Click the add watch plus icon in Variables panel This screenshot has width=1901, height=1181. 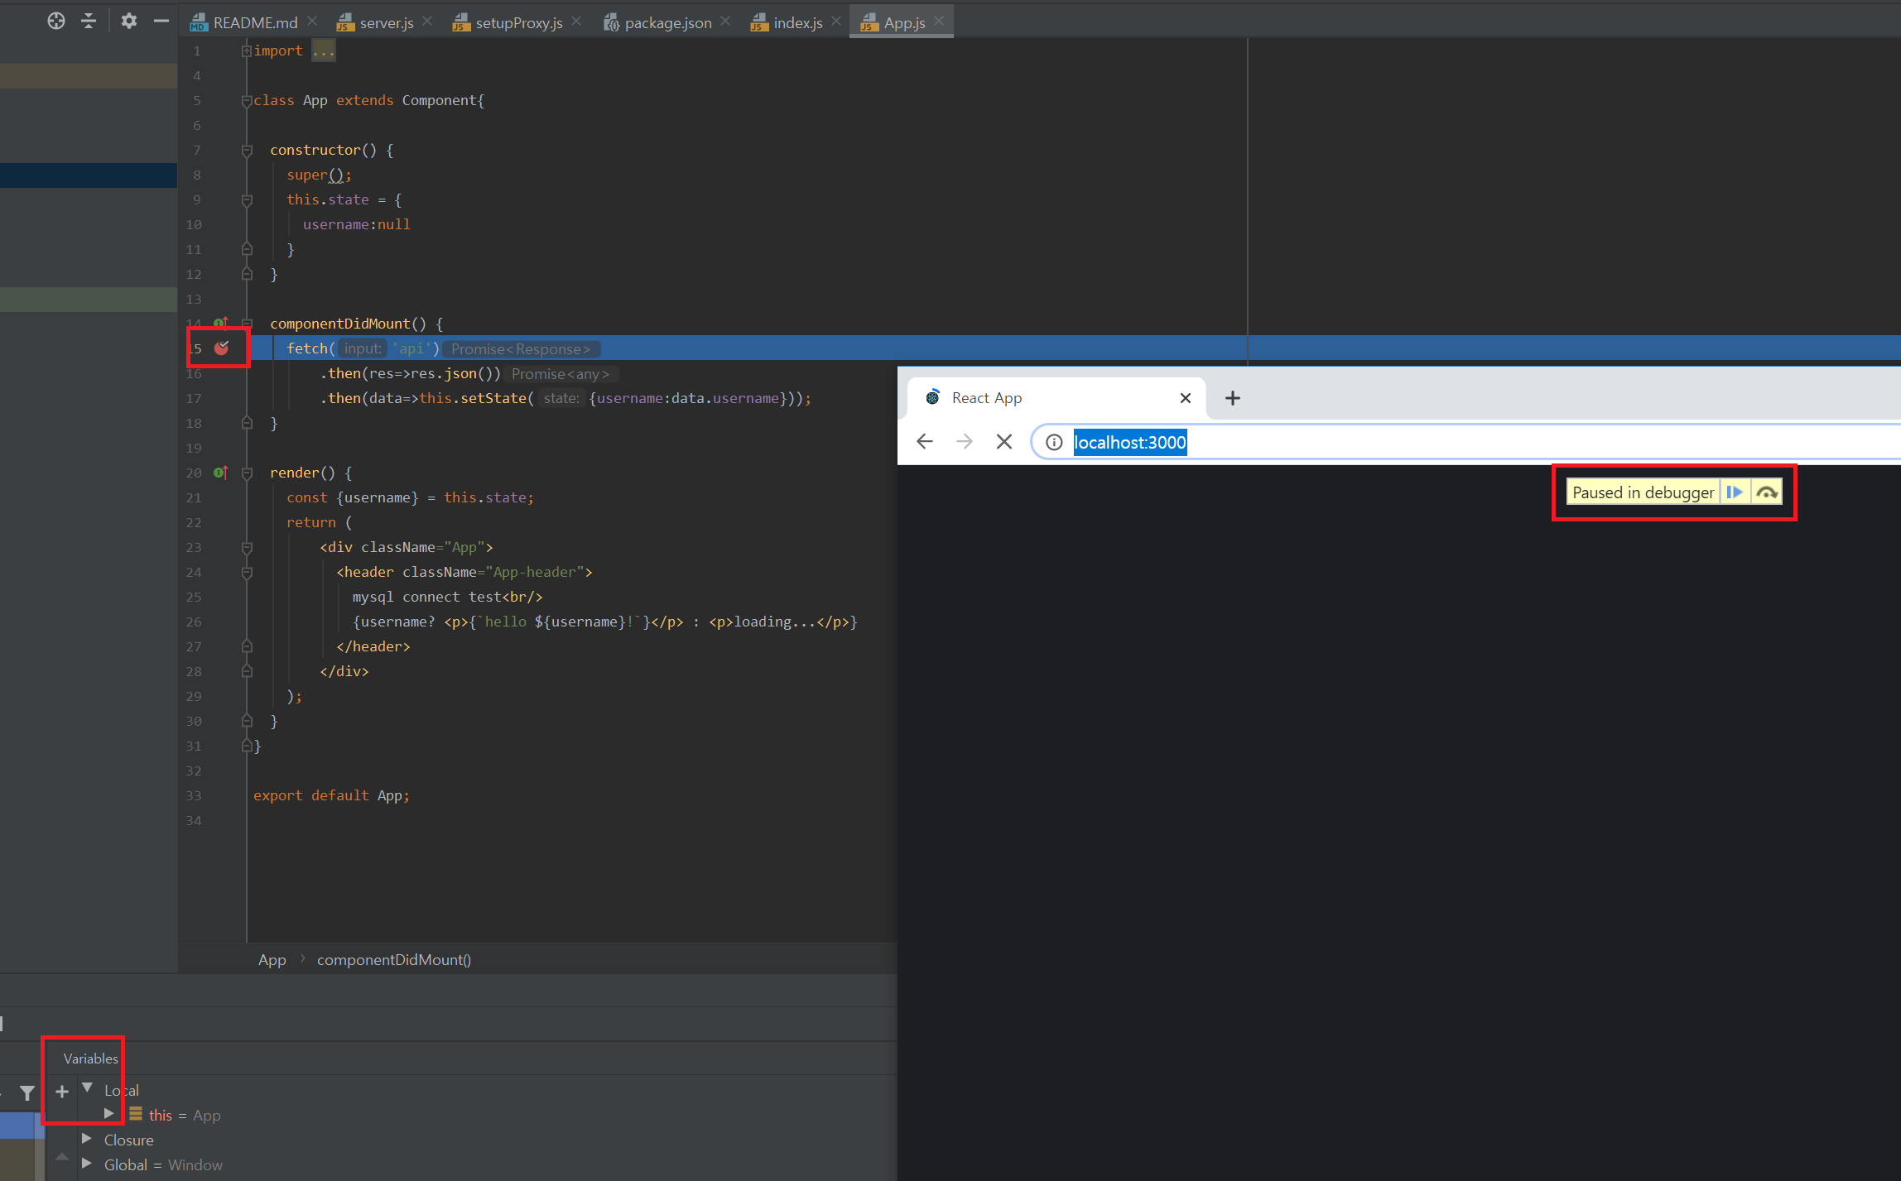60,1091
